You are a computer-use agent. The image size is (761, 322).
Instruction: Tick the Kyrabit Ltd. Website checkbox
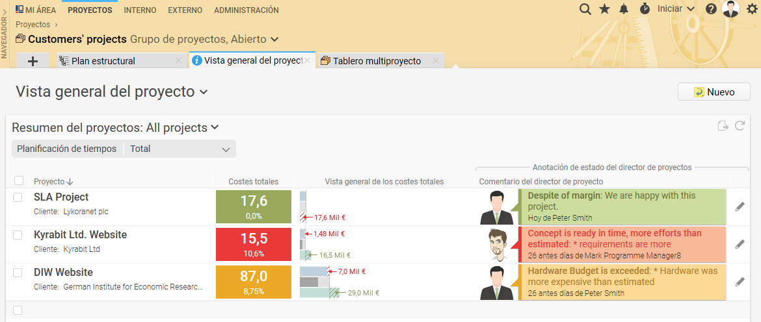(x=18, y=235)
